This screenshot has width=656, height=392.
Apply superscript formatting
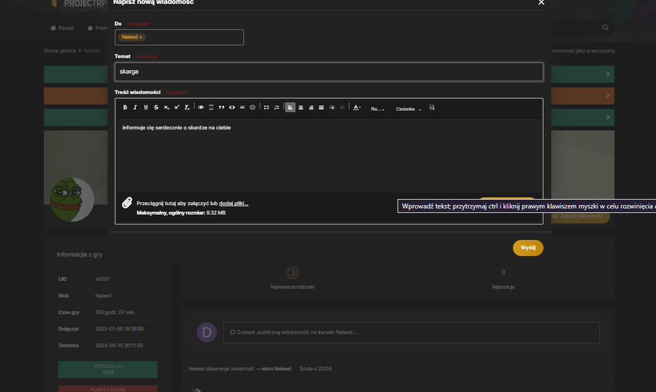pos(176,108)
